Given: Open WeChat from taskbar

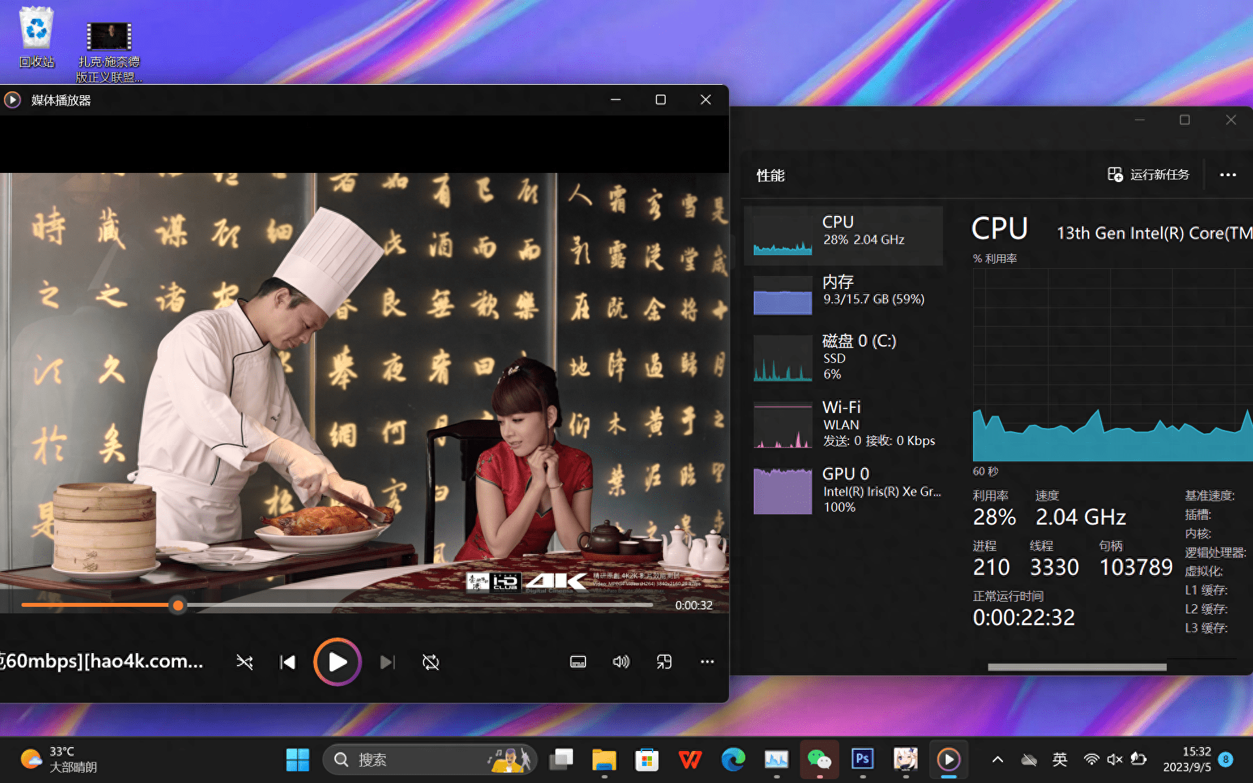Looking at the screenshot, I should pos(819,760).
